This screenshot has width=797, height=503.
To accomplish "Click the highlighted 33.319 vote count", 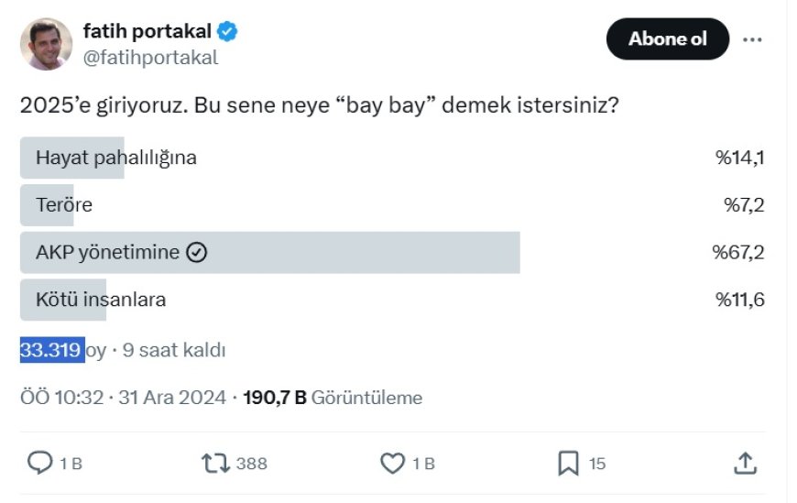I will click(x=51, y=350).
